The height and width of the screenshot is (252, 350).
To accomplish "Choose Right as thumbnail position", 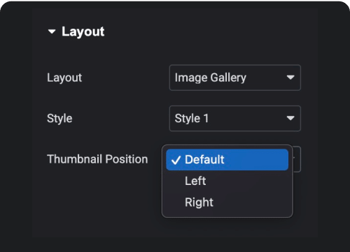I will 199,202.
